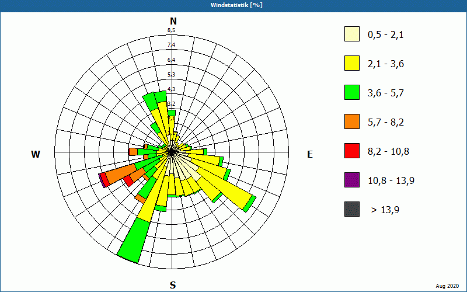Click the legend label '8,2 - 10,8'
The width and height of the screenshot is (467, 292).
(388, 152)
